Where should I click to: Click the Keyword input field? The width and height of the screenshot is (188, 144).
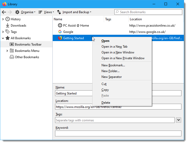coord(118,133)
